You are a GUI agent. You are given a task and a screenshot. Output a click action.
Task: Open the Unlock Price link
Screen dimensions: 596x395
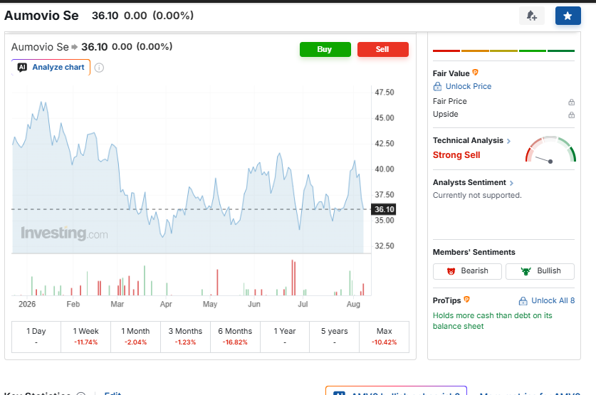[x=469, y=86]
